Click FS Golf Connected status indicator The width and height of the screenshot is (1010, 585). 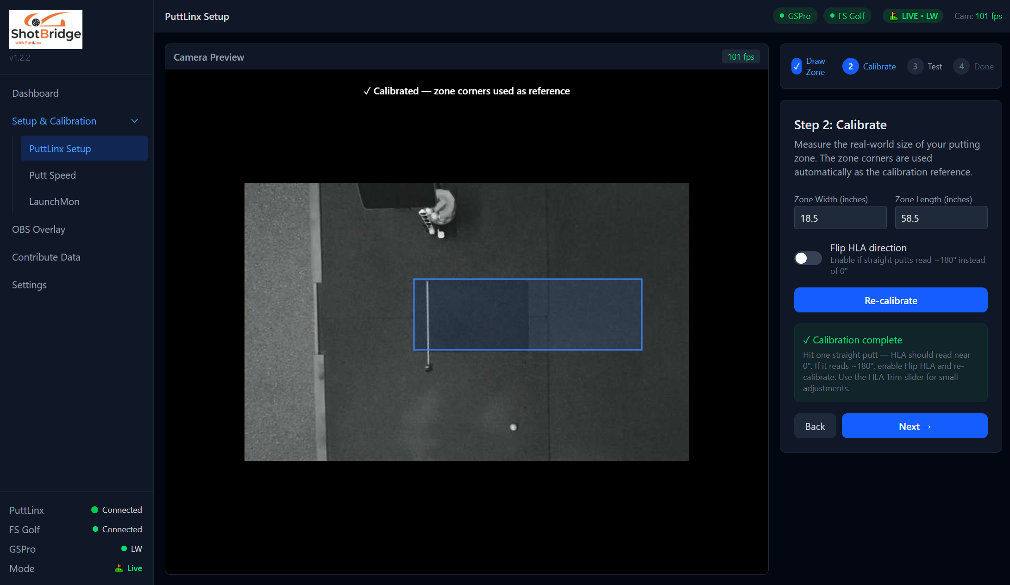click(x=118, y=529)
